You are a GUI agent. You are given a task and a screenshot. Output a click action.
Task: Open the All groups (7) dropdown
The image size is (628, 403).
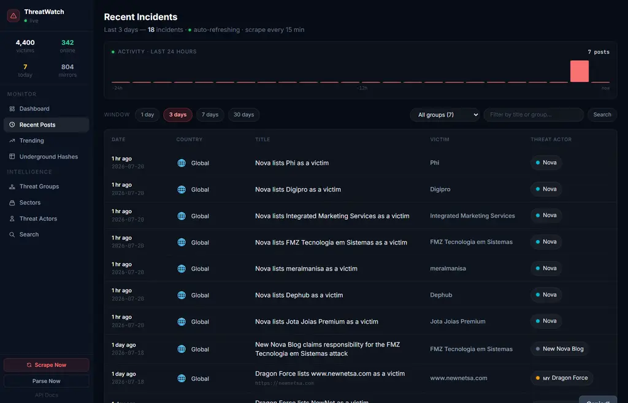(445, 115)
